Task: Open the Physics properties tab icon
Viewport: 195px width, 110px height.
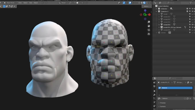Action: click(155, 102)
